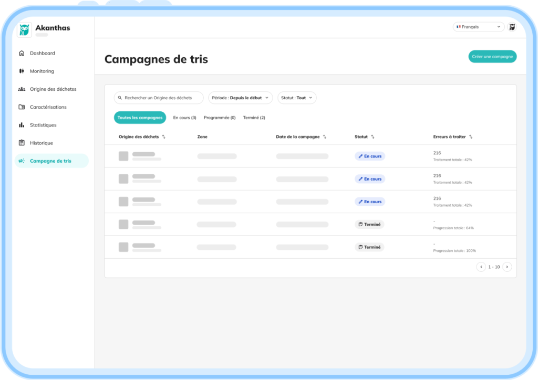Focus the Rechercher un Origine des déchets field
The height and width of the screenshot is (380, 538).
click(159, 98)
